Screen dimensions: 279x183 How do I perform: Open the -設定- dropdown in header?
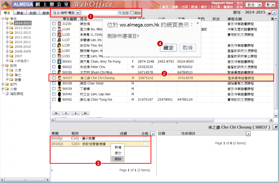tap(260, 5)
